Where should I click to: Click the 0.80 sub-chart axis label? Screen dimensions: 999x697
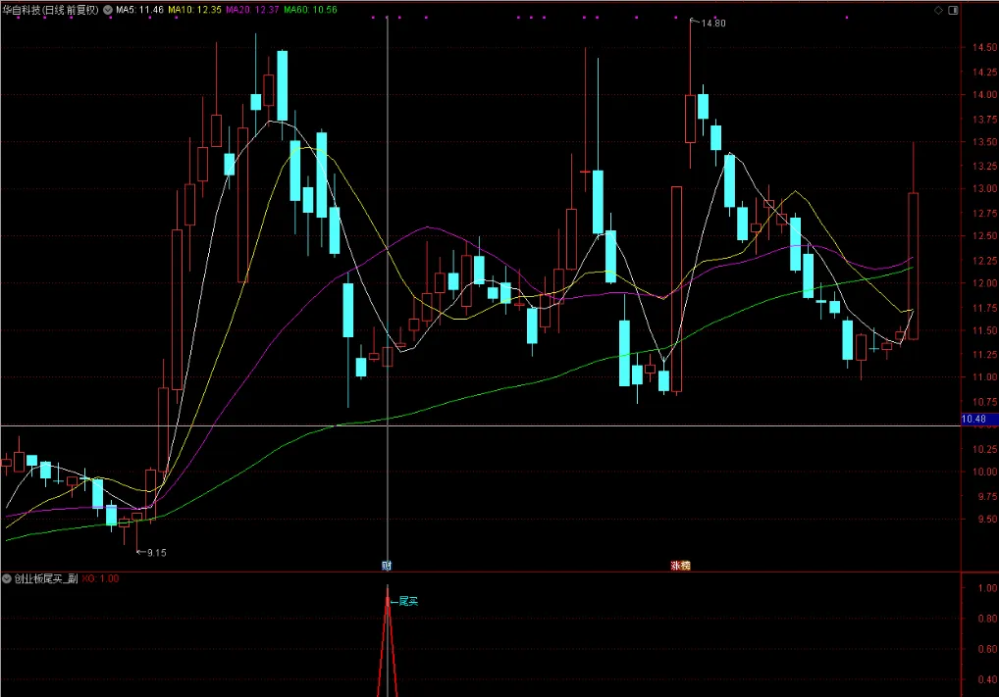tap(987, 619)
